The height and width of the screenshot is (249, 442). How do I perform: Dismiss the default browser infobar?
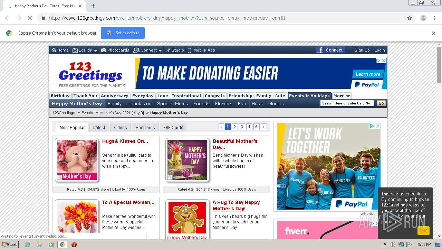434,33
